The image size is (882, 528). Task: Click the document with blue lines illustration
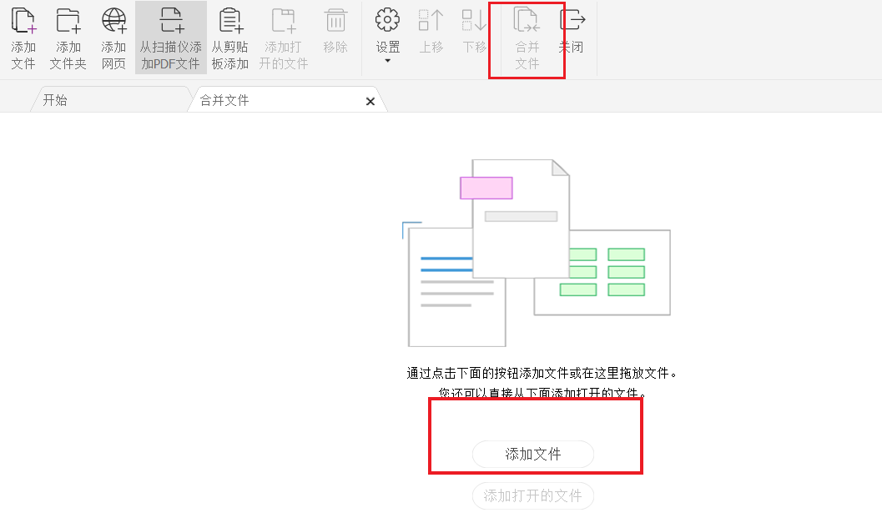click(456, 288)
